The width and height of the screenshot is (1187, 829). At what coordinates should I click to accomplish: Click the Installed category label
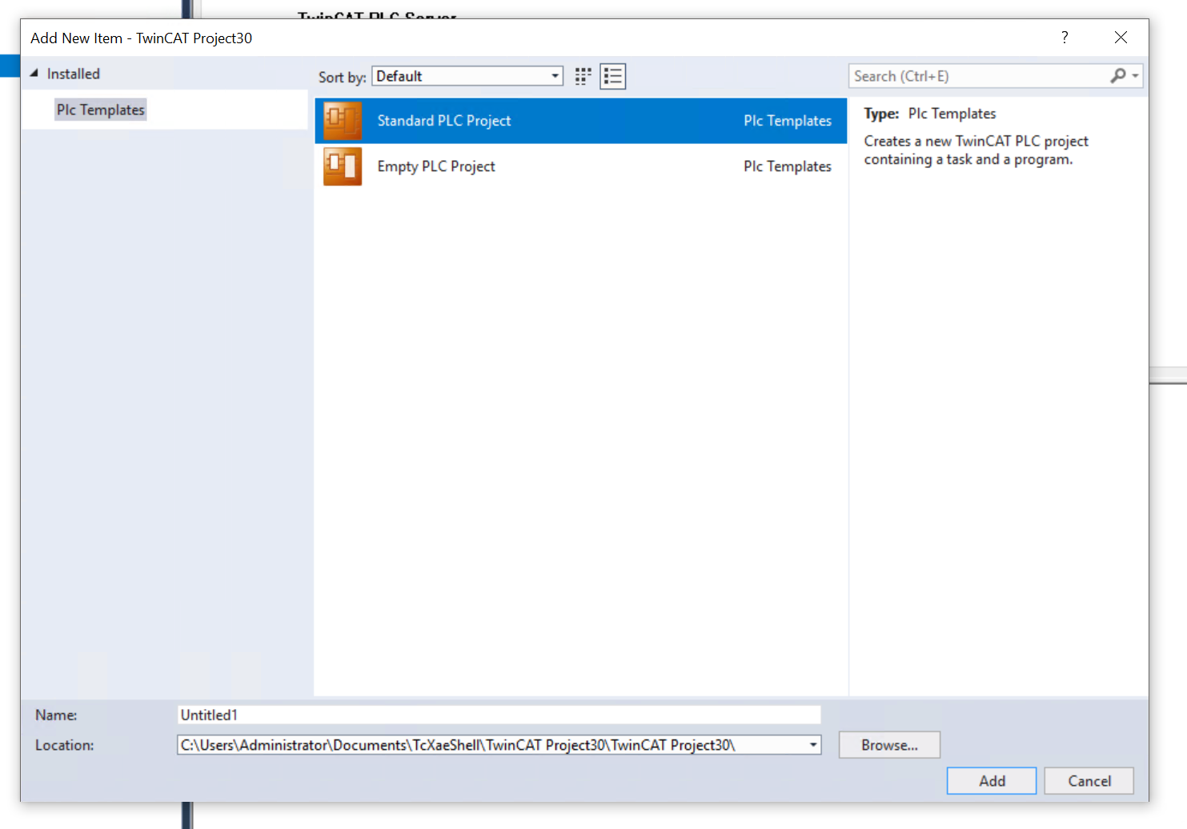(74, 74)
